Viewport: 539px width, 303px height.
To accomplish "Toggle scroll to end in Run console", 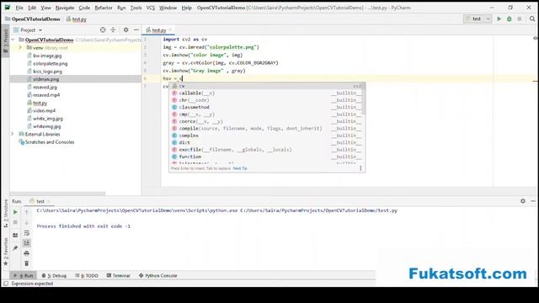I will point(26,243).
